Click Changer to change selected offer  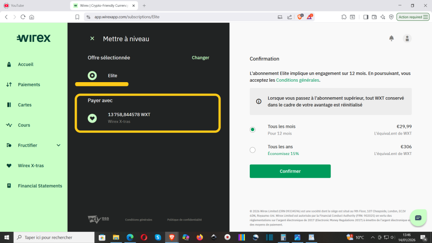[x=200, y=57]
